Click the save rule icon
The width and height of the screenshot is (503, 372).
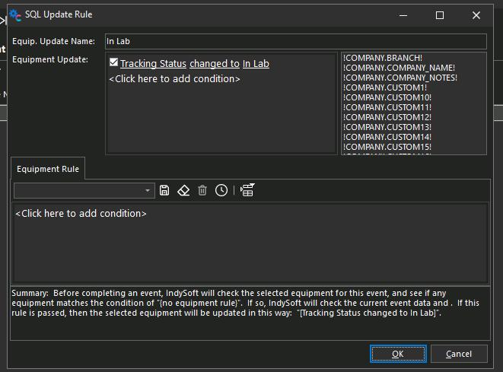[164, 190]
